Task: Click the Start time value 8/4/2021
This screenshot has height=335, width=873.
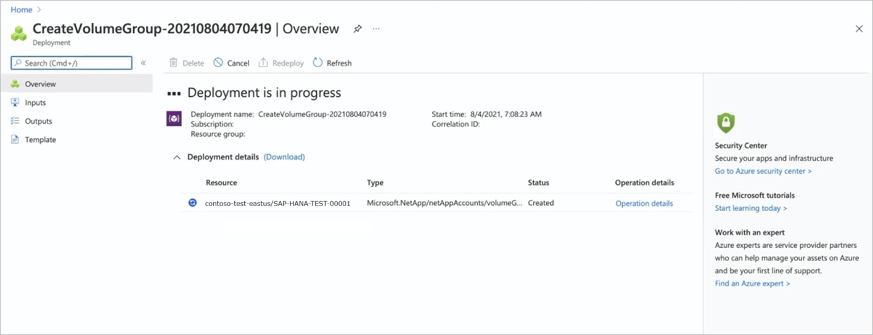Action: point(506,114)
